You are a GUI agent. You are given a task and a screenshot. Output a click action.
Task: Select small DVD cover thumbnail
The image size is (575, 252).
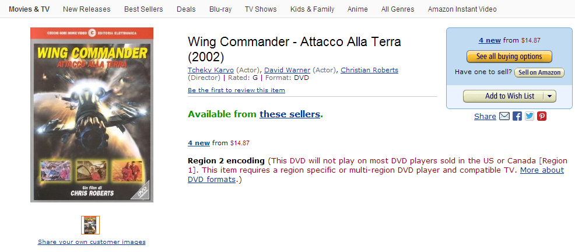[x=90, y=225]
